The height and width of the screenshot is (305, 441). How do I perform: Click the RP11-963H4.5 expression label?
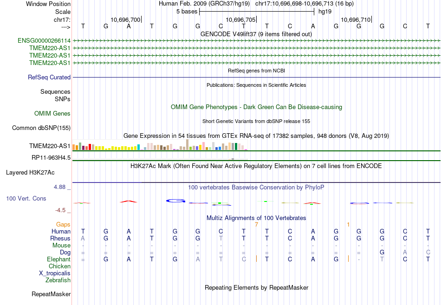coord(51,157)
